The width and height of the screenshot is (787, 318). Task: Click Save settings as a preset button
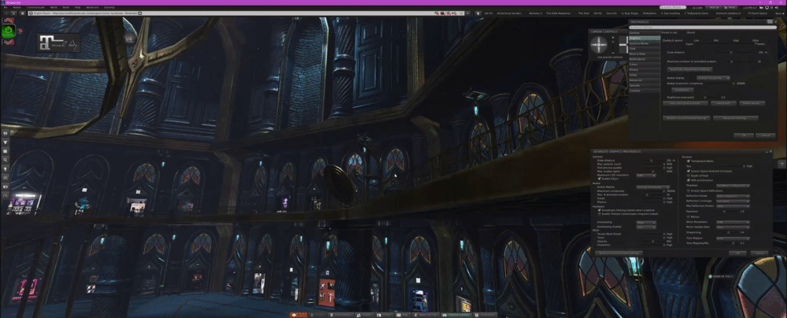(685, 103)
